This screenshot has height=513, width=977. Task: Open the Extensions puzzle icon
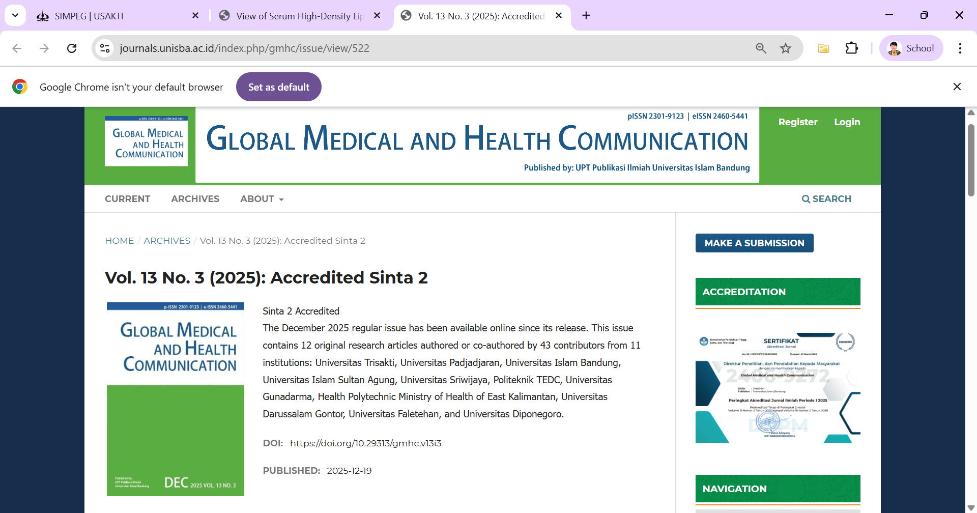tap(851, 48)
